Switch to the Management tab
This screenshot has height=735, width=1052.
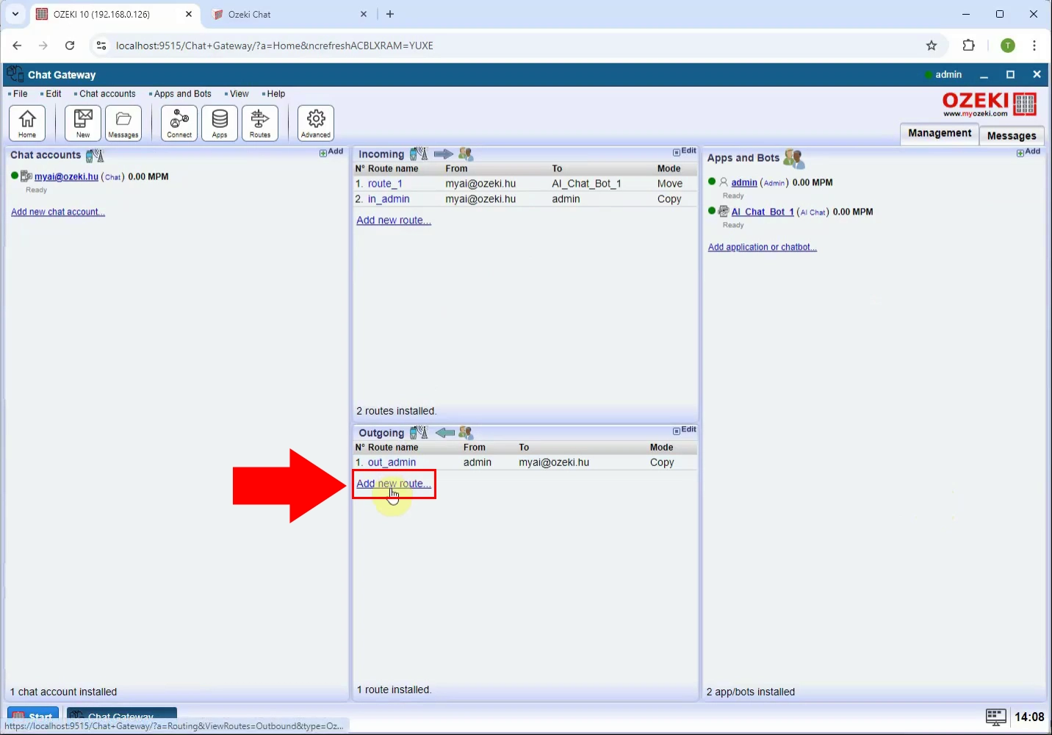point(940,133)
